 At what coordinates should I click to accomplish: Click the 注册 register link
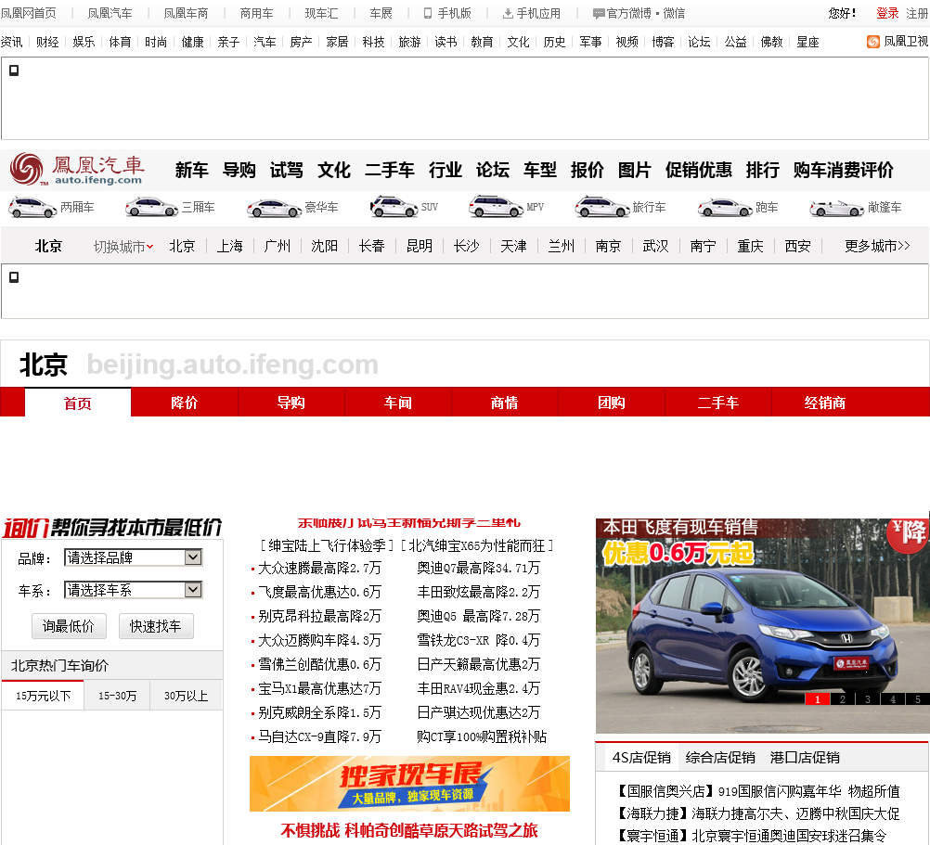pyautogui.click(x=917, y=13)
